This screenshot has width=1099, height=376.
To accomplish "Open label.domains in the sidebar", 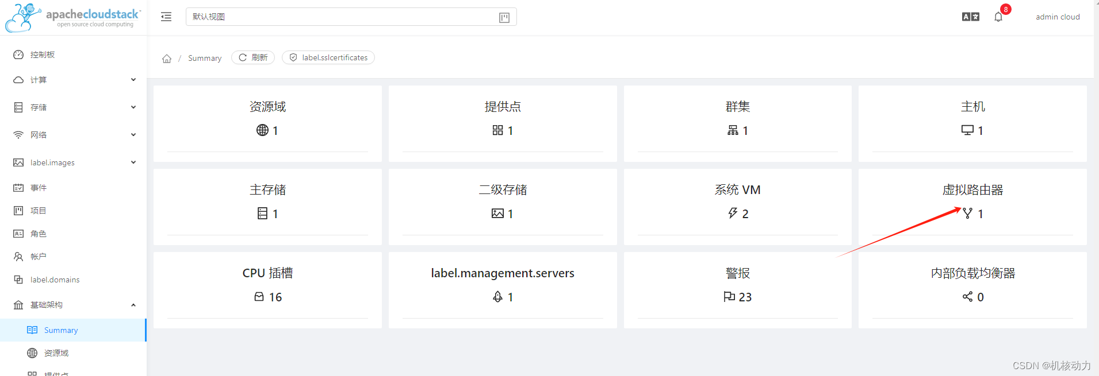I will (73, 280).
